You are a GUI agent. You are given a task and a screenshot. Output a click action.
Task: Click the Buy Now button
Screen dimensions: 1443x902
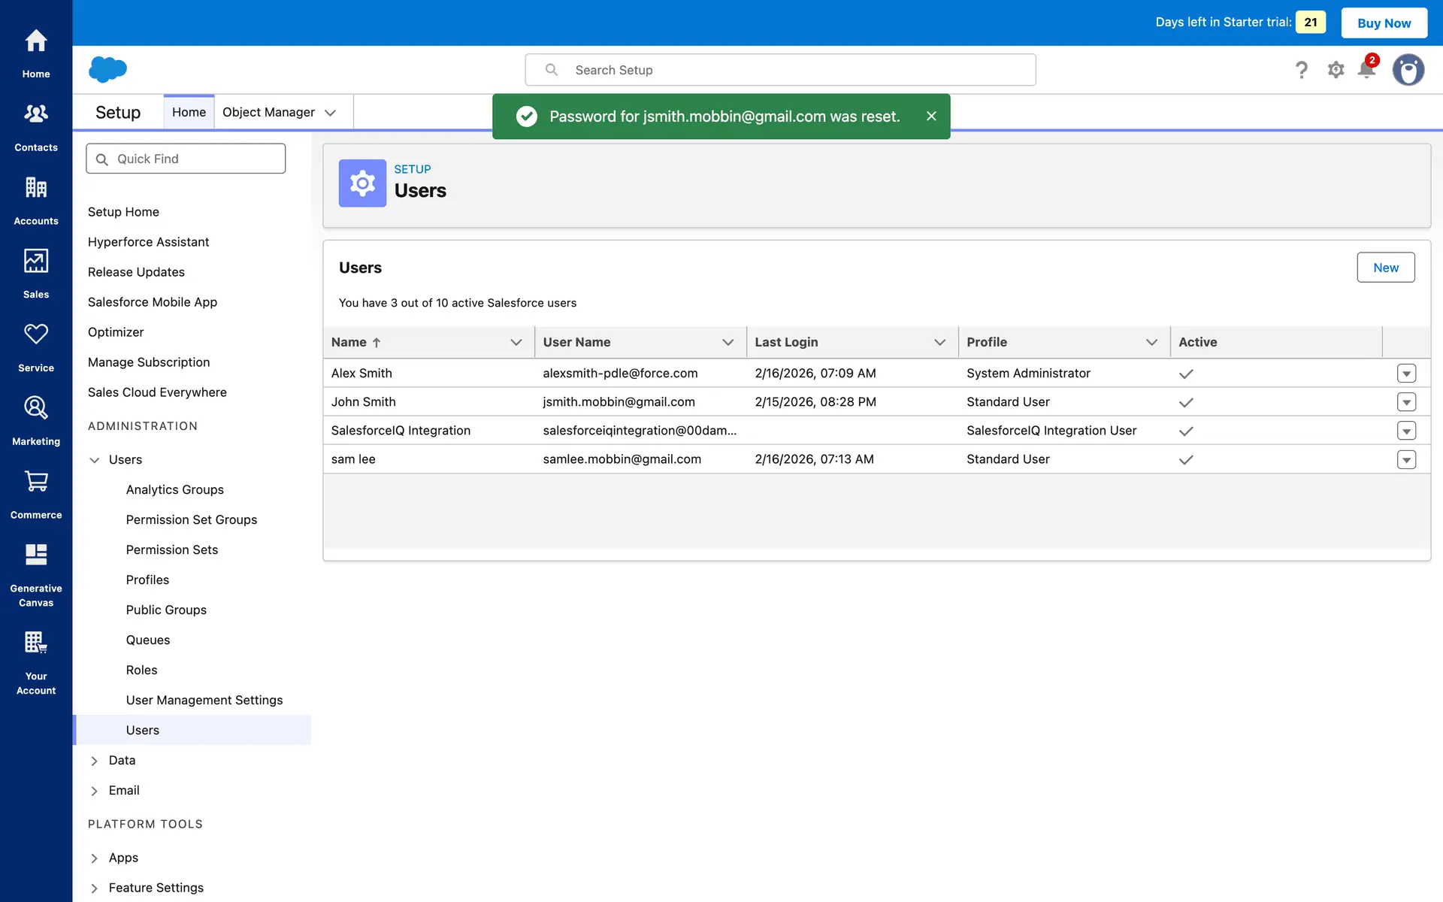click(1384, 23)
